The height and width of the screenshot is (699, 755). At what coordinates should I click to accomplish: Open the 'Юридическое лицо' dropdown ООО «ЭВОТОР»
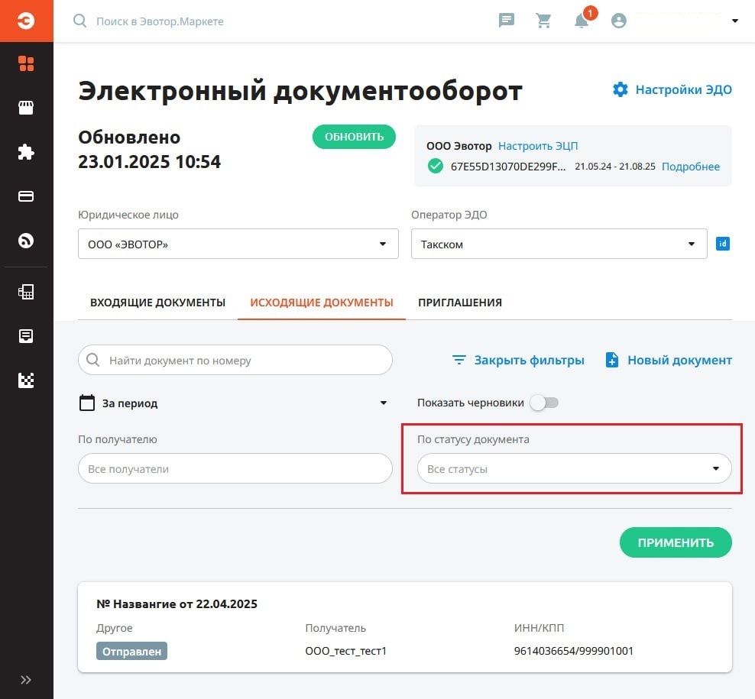(x=238, y=244)
